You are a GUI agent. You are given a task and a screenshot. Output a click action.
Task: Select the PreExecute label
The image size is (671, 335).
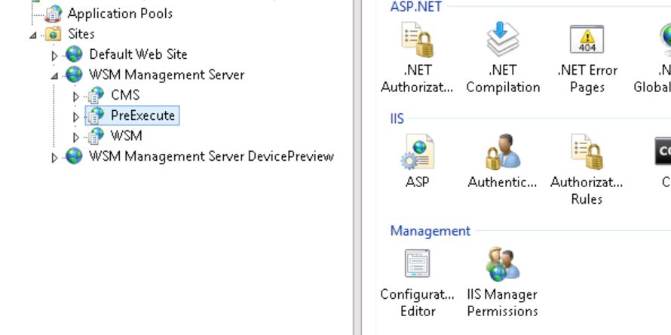click(x=143, y=115)
